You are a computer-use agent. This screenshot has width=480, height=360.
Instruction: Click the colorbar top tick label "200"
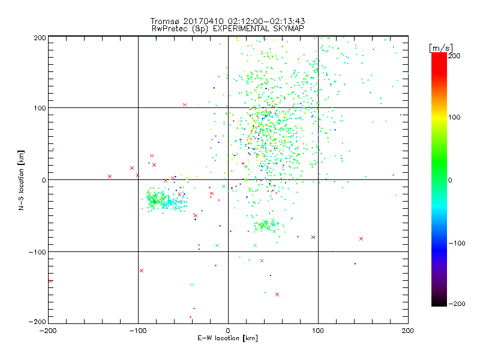click(454, 56)
